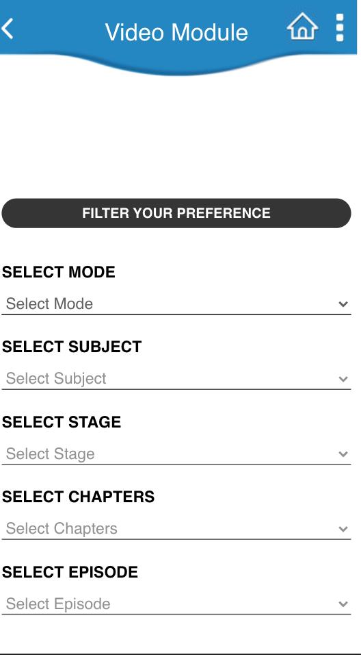The width and height of the screenshot is (361, 655).
Task: Click the Select Subject chevron arrow
Action: (343, 380)
